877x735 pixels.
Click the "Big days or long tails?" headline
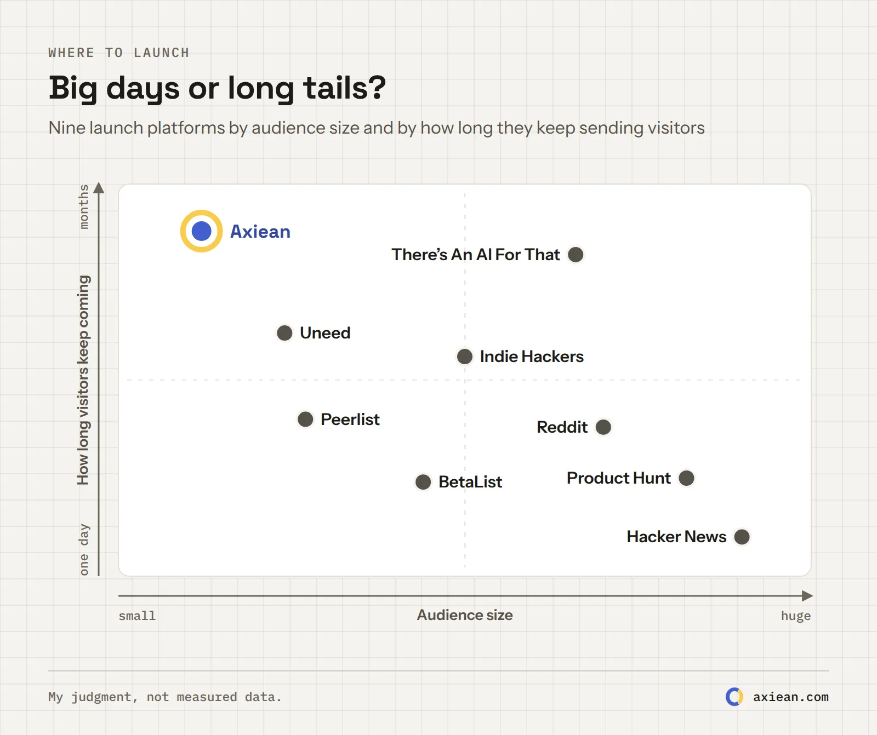[x=218, y=88]
